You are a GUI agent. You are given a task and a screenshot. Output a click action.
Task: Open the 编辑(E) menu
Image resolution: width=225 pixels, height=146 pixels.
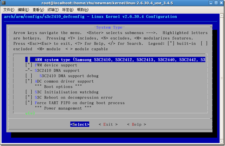tap(23, 10)
